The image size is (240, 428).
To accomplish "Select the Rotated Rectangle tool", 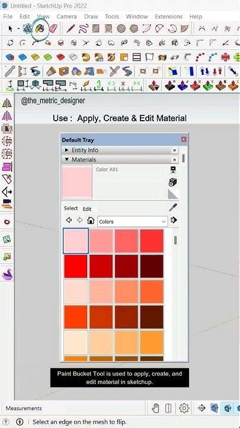I will tap(108, 29).
